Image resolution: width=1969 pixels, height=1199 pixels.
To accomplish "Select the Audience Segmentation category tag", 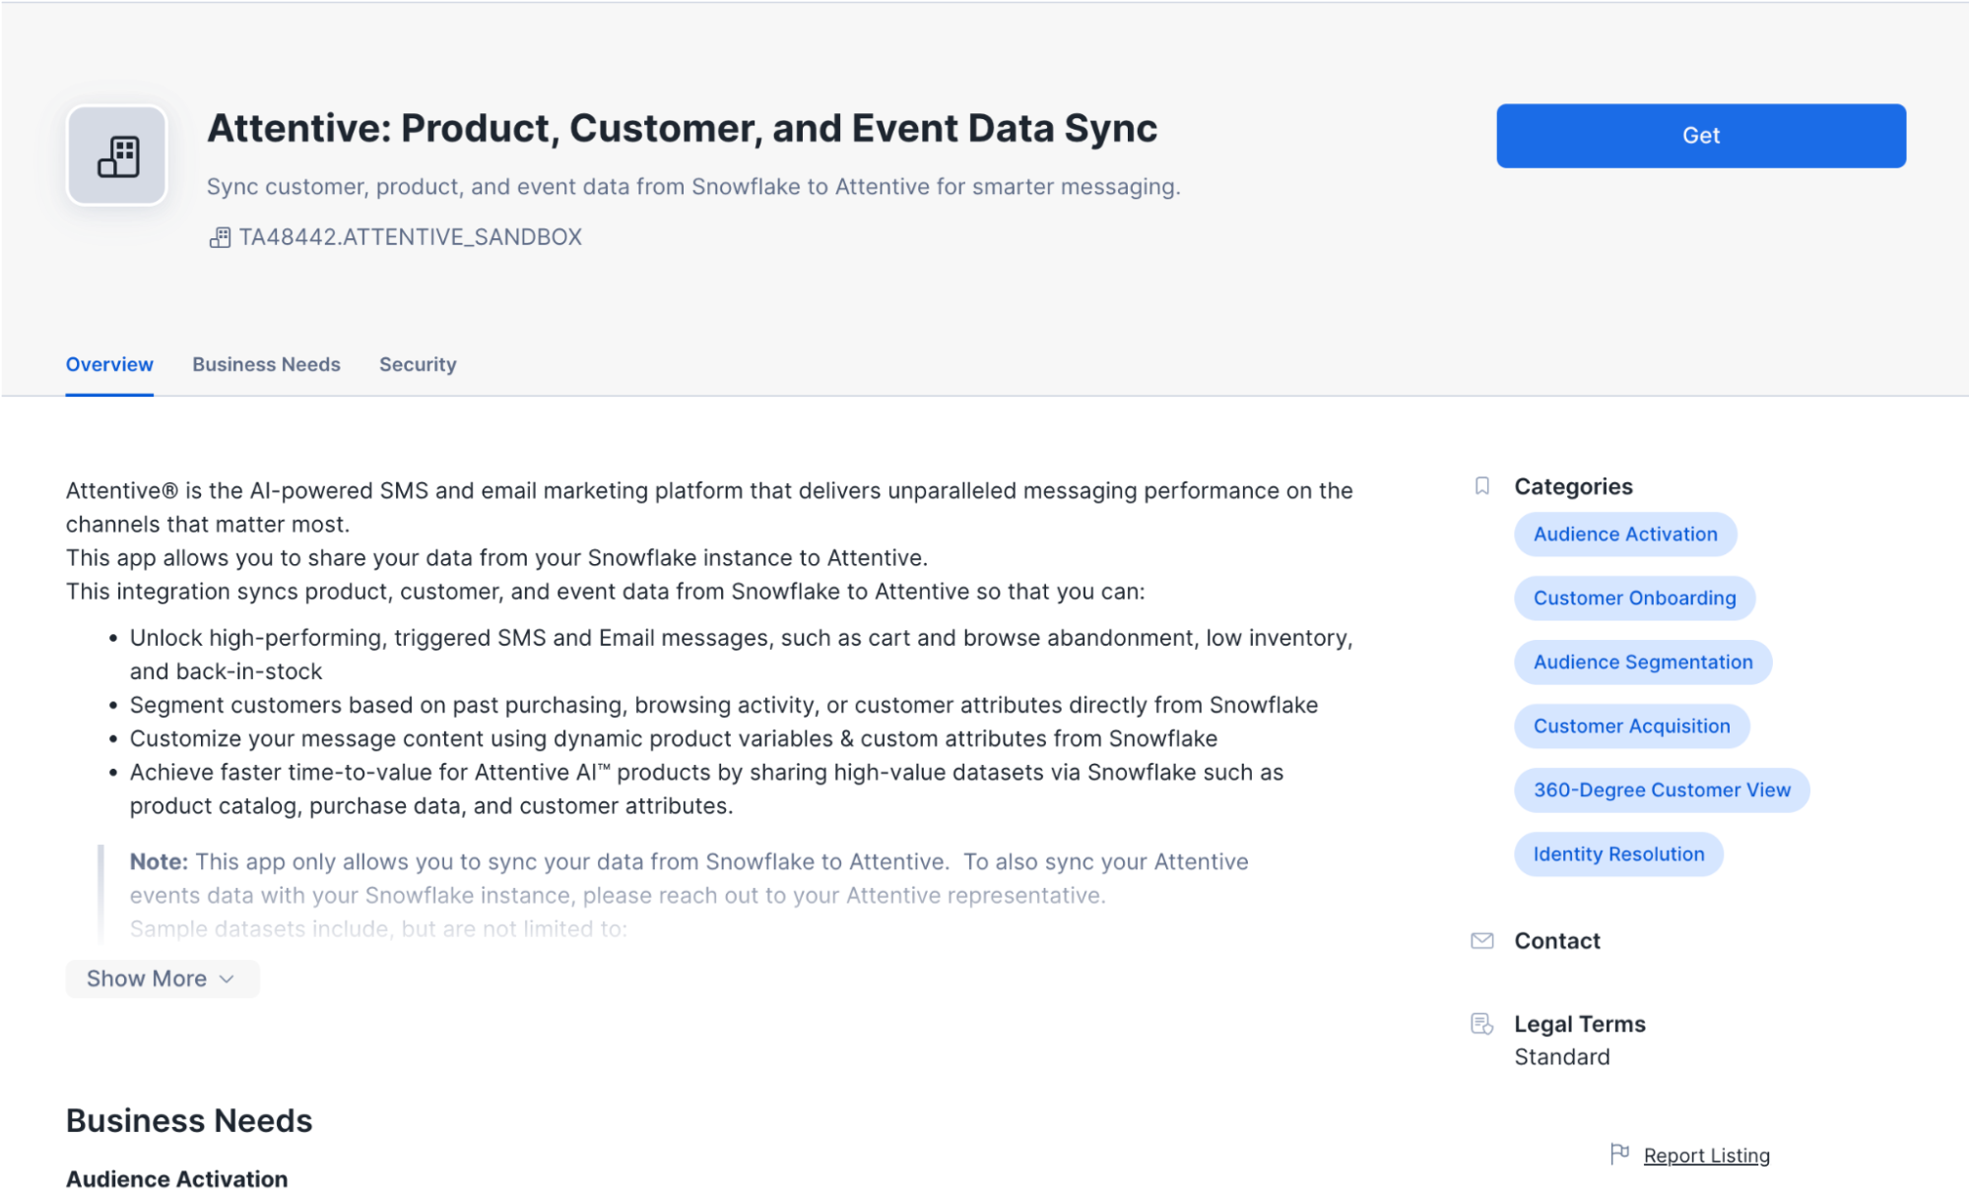I will pos(1642,663).
